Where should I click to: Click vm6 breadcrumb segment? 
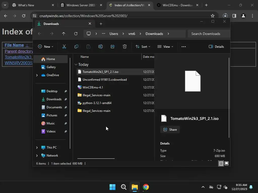132,34
